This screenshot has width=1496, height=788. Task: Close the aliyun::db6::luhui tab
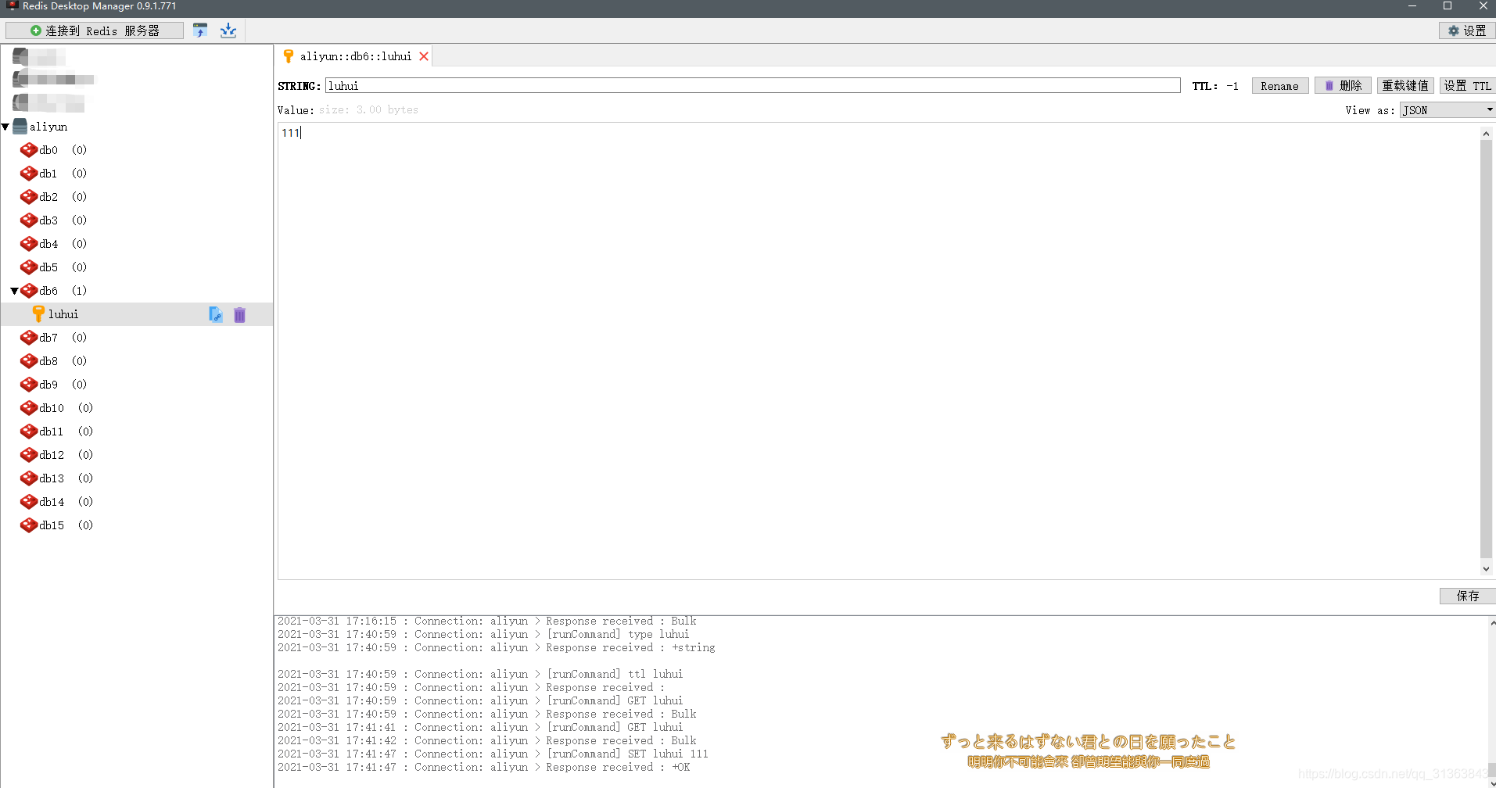pos(424,56)
